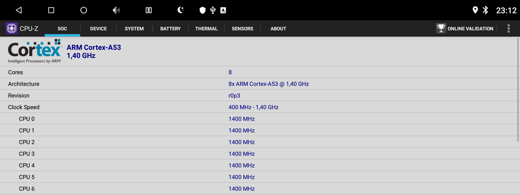Tap the 1400 MHz value for CPU 2
The height and width of the screenshot is (195, 520).
242,142
